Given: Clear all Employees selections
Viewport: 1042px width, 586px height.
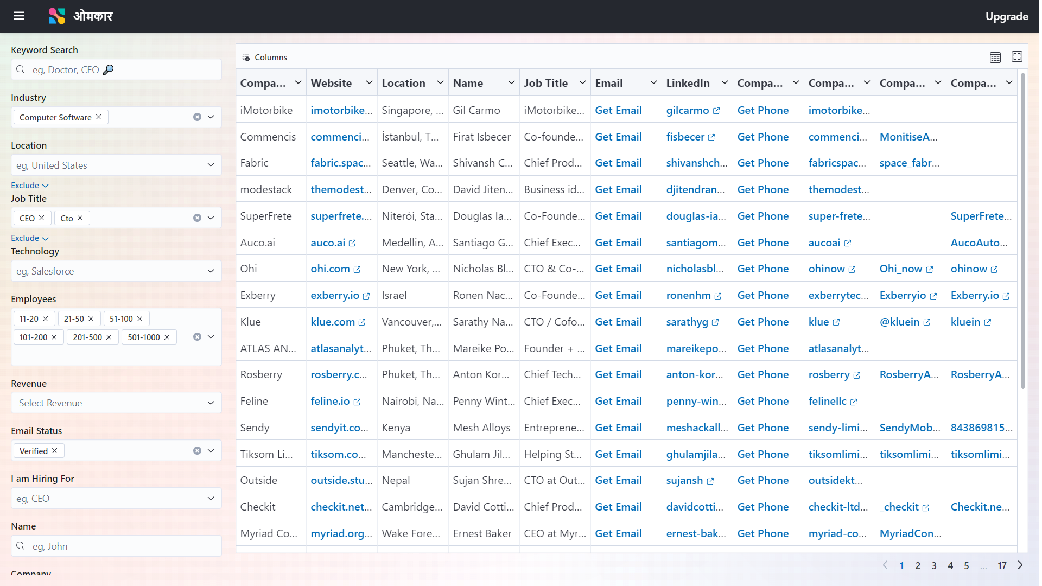Looking at the screenshot, I should click(x=197, y=337).
